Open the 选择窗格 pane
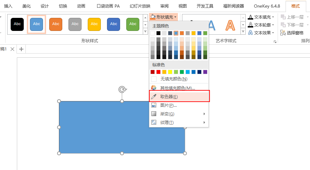 click(292, 33)
